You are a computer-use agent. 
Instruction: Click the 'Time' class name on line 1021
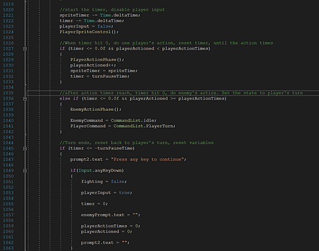click(105, 15)
